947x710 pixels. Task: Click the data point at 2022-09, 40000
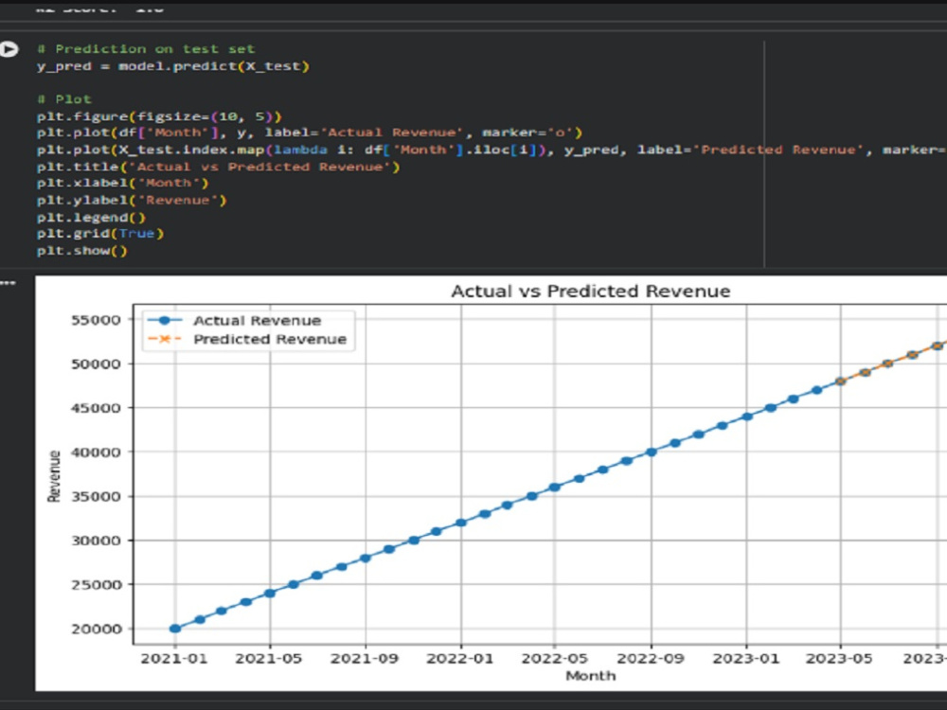pos(652,452)
